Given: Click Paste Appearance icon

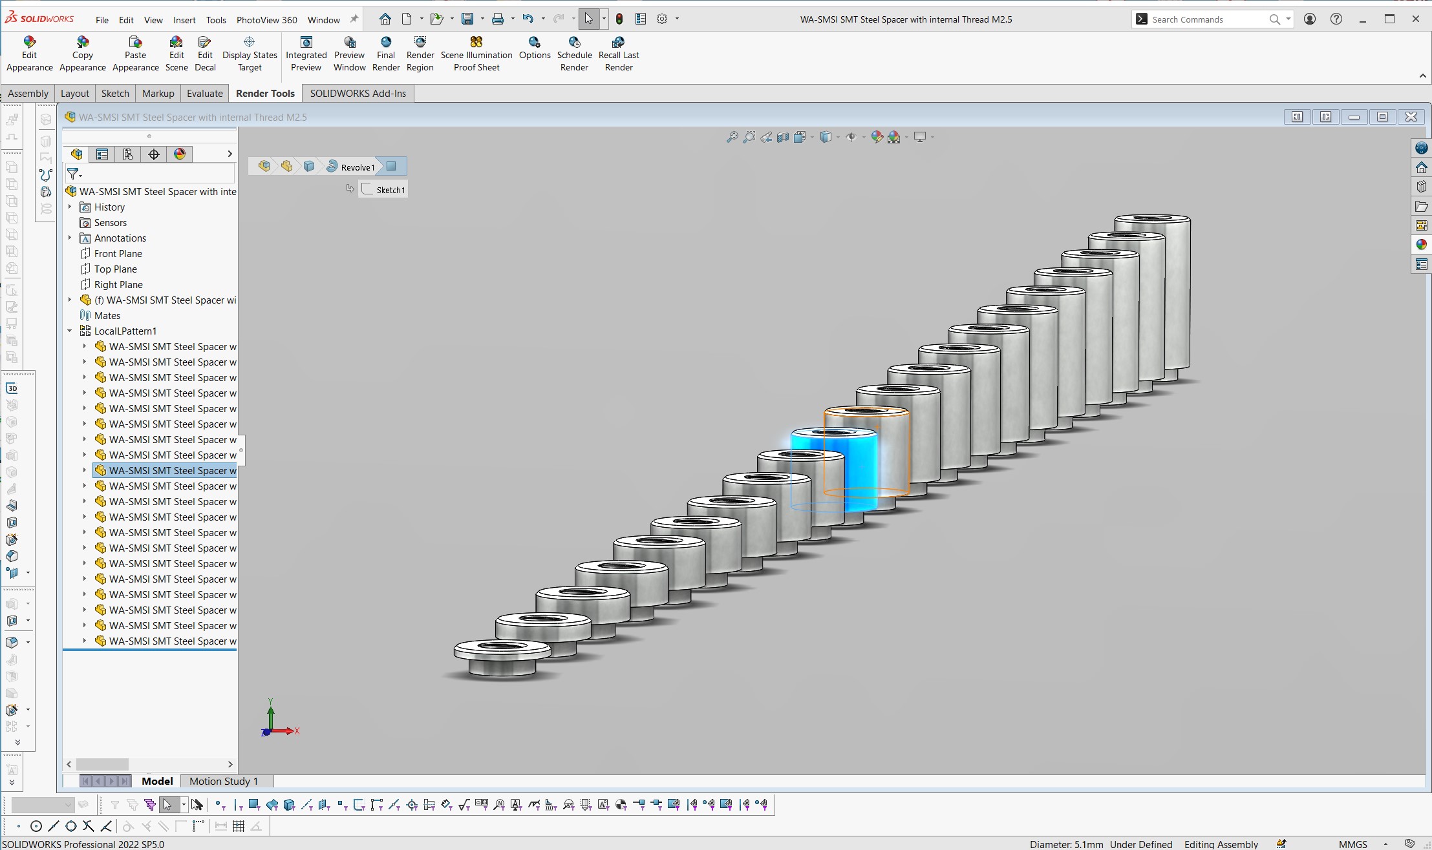Looking at the screenshot, I should [x=135, y=43].
